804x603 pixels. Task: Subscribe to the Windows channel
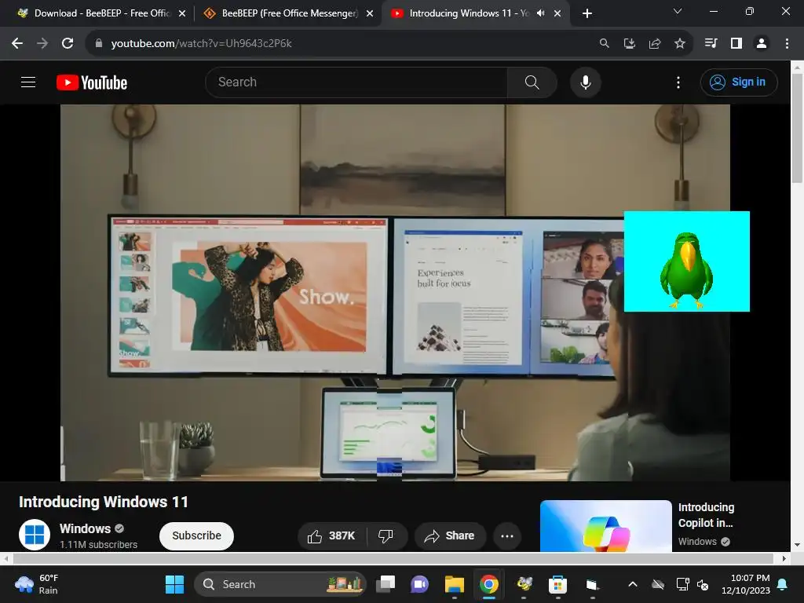[196, 535]
